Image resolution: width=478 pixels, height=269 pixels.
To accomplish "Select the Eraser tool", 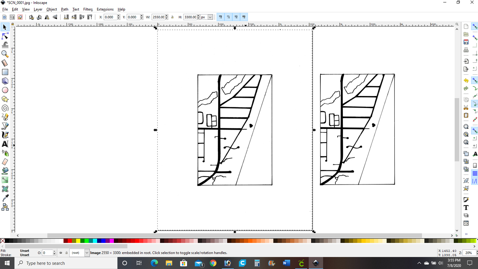I will (5, 162).
